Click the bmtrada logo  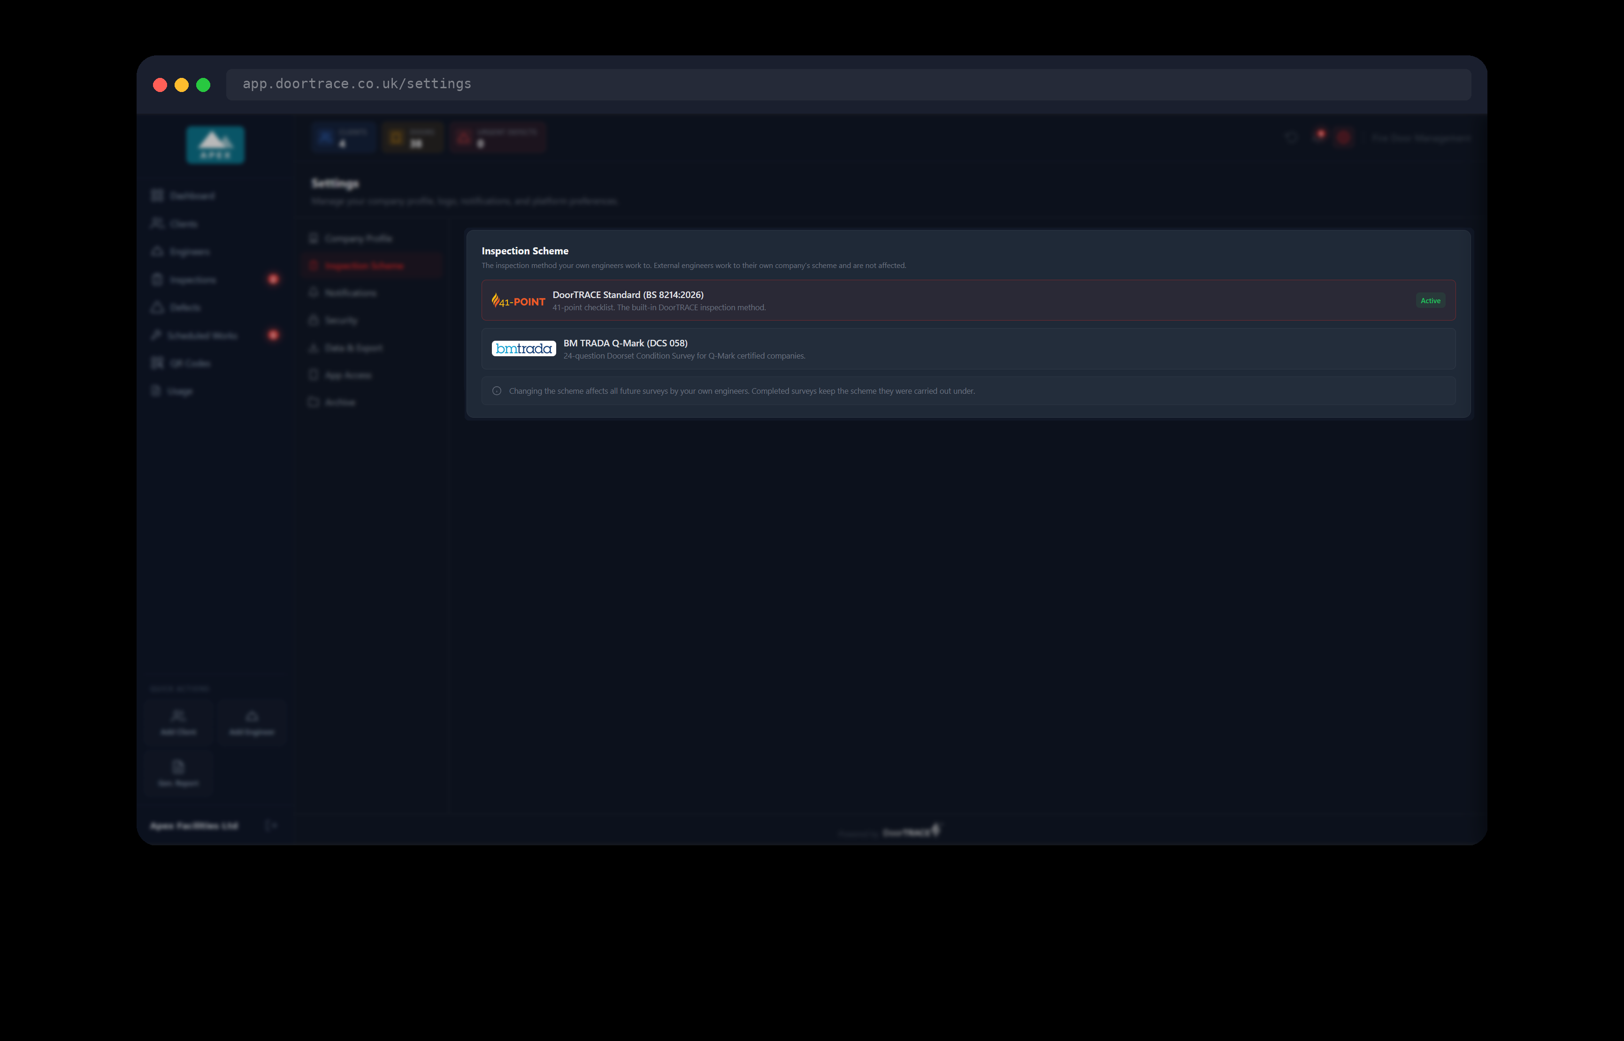click(x=524, y=349)
